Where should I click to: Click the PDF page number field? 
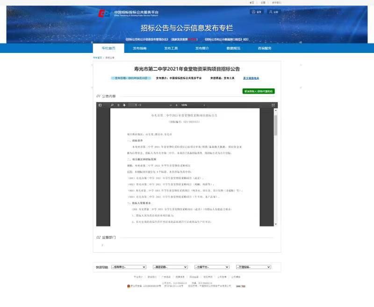pos(133,105)
